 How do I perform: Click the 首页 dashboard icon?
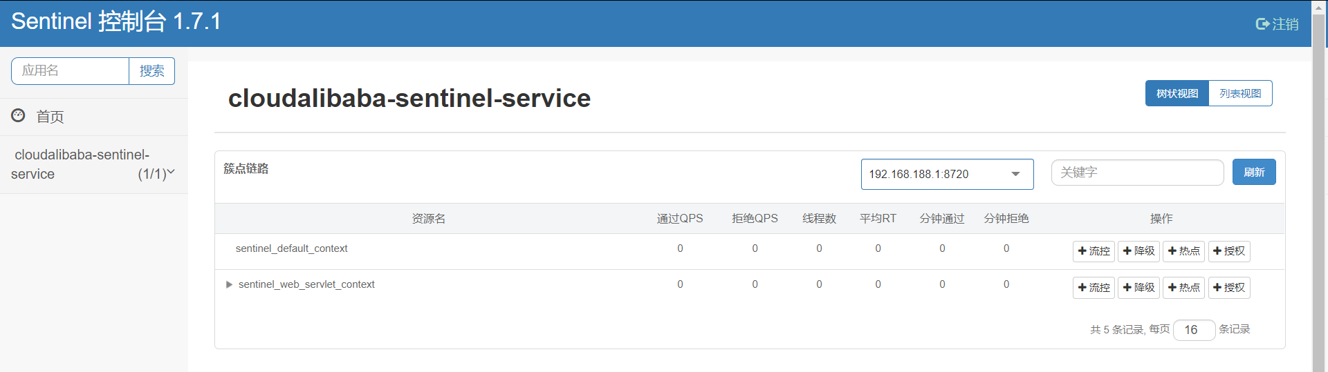(19, 115)
